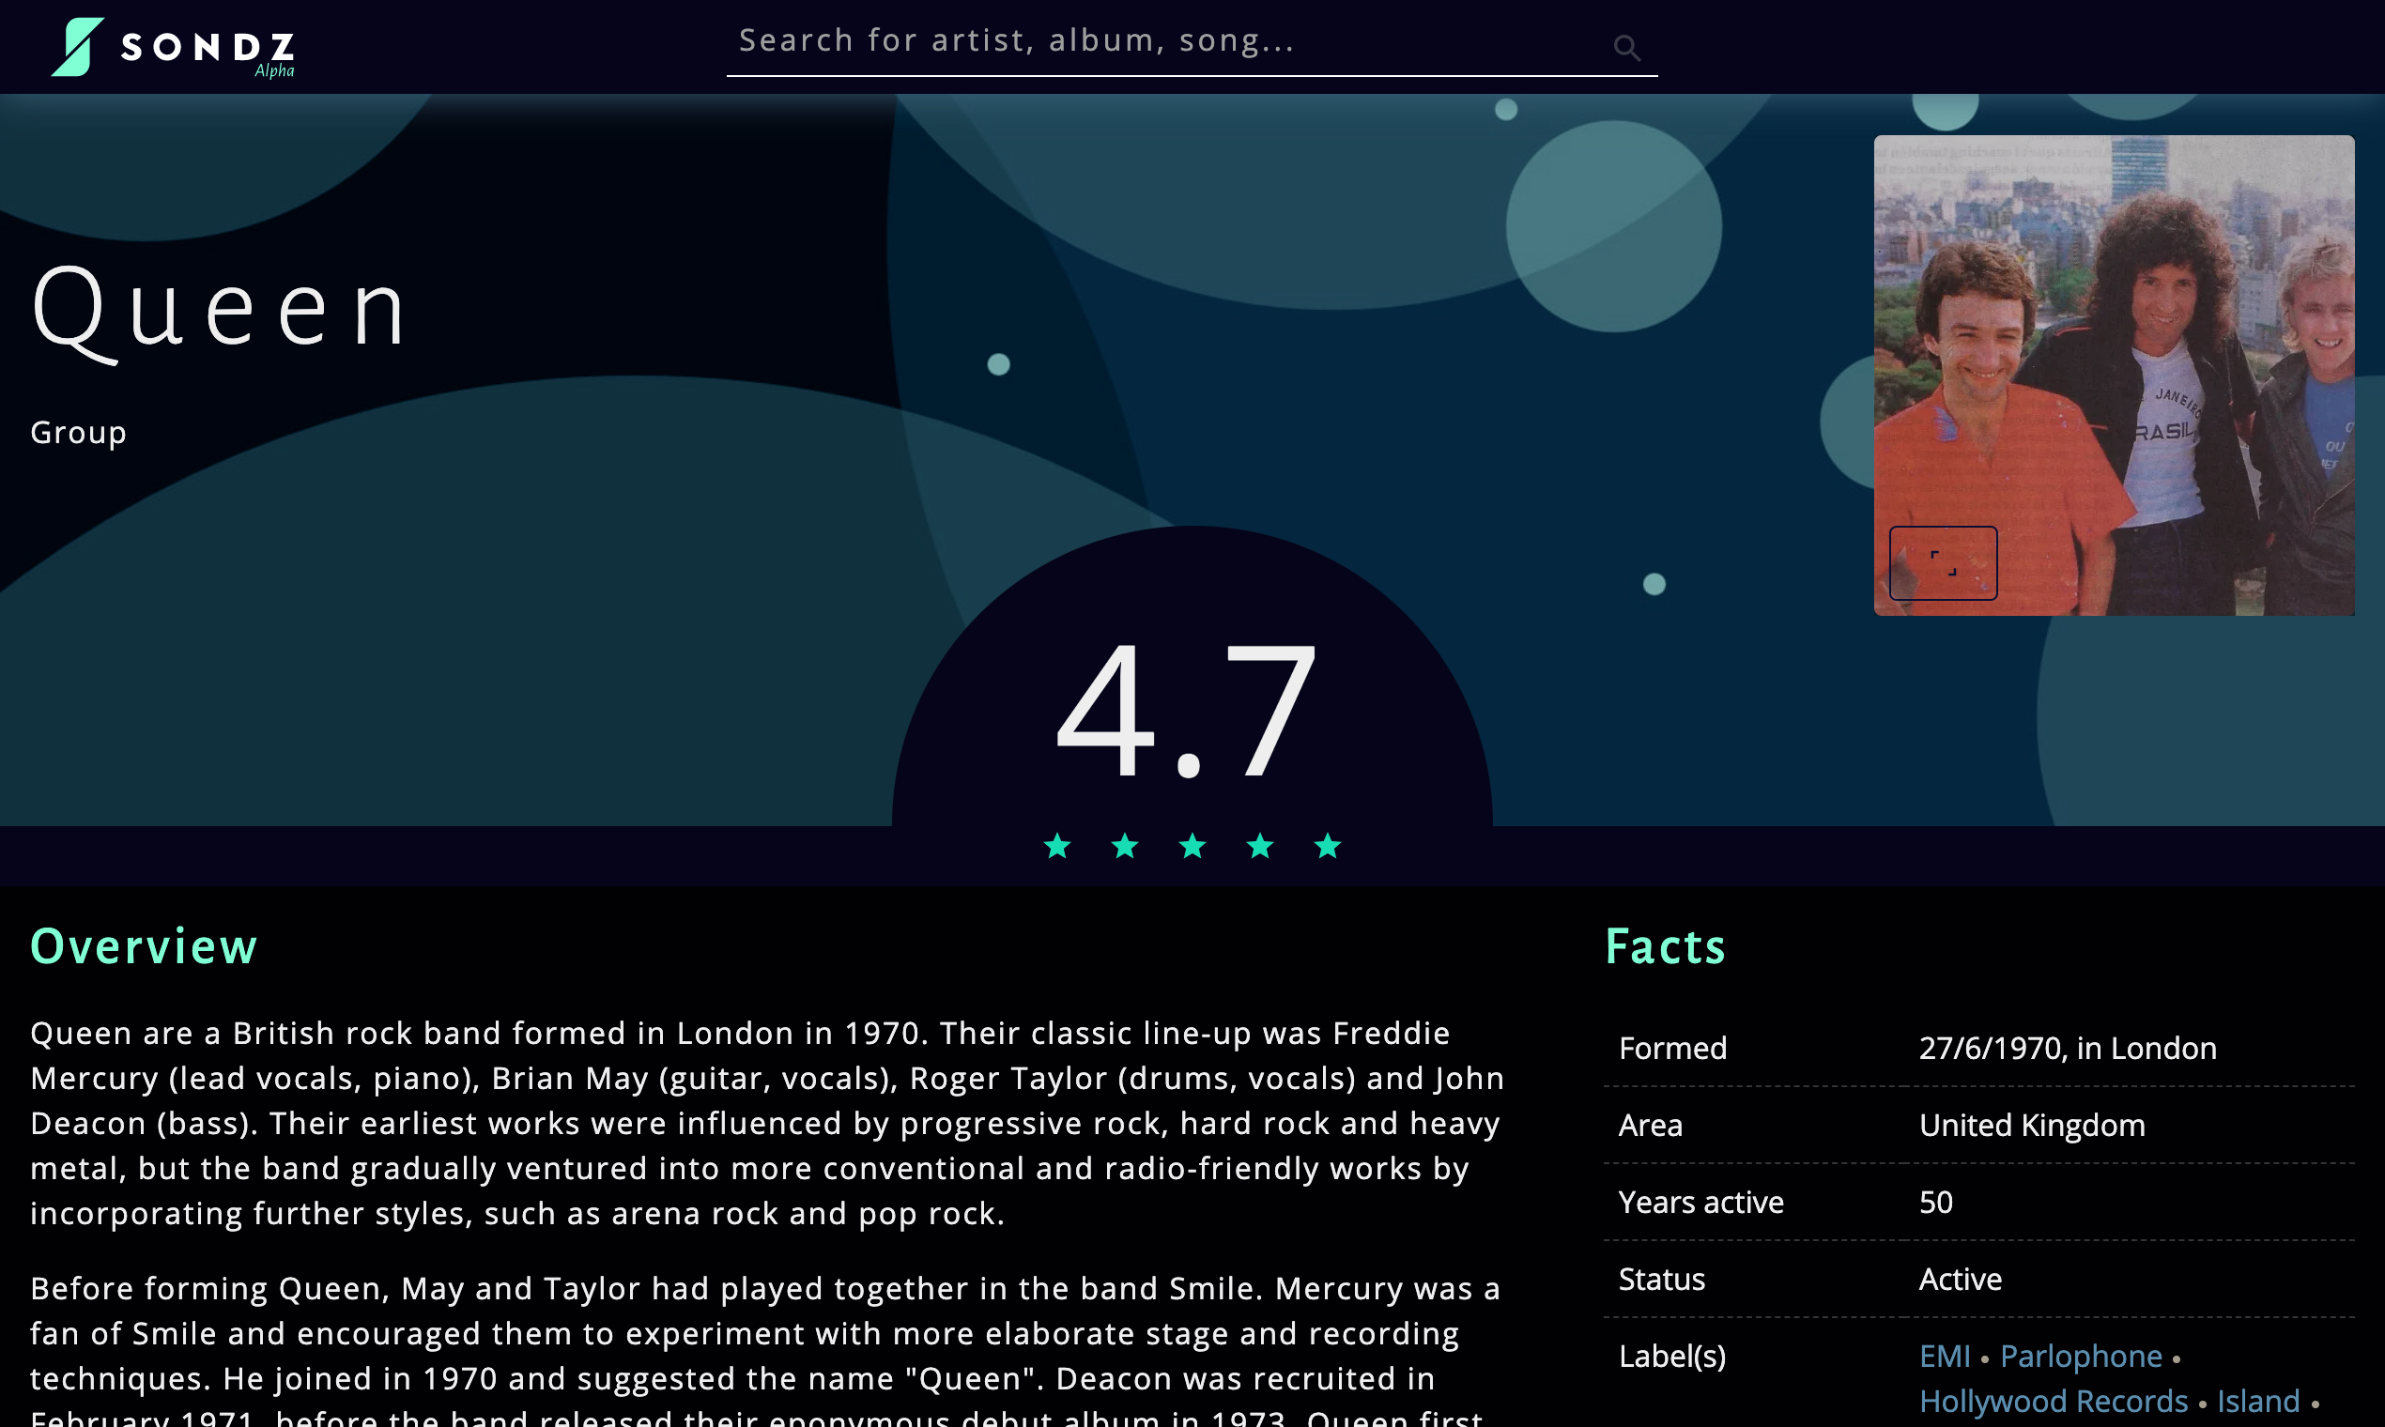
Task: Click the second rating star
Action: 1124,846
